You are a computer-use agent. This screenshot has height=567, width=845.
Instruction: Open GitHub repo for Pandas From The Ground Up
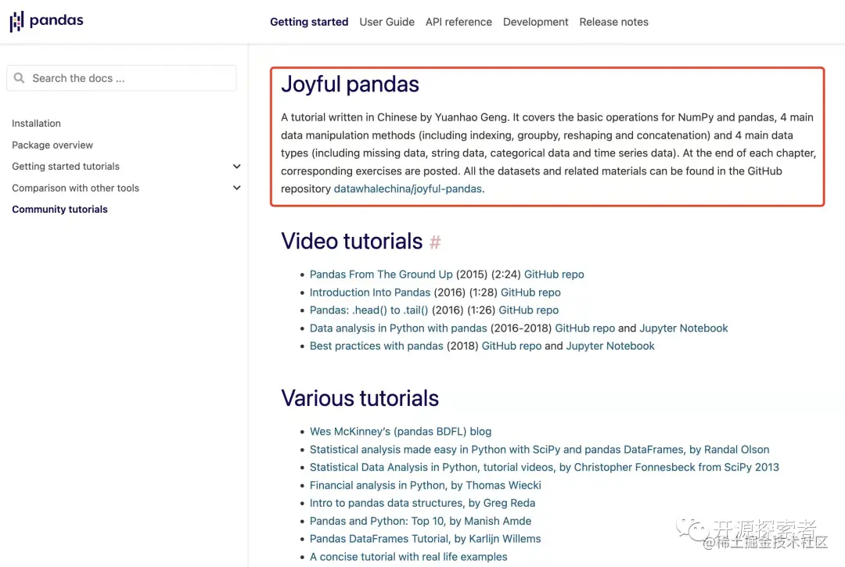coord(554,275)
